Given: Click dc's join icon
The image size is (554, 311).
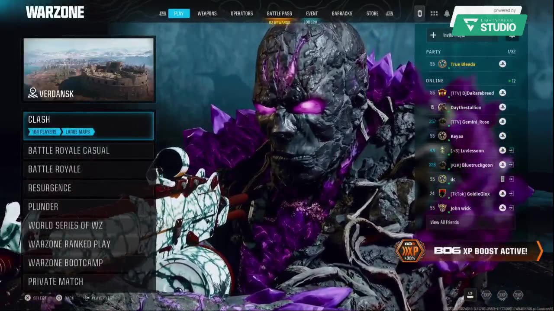Looking at the screenshot, I should (511, 179).
